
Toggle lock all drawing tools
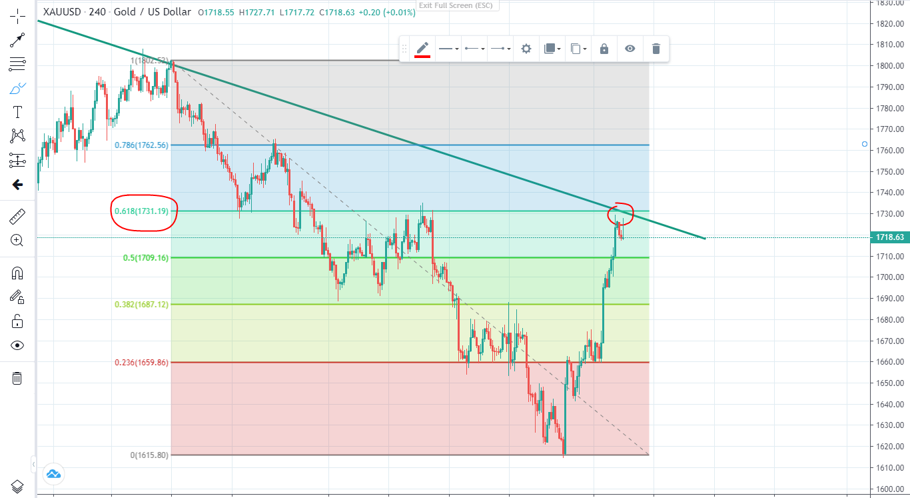click(x=17, y=321)
